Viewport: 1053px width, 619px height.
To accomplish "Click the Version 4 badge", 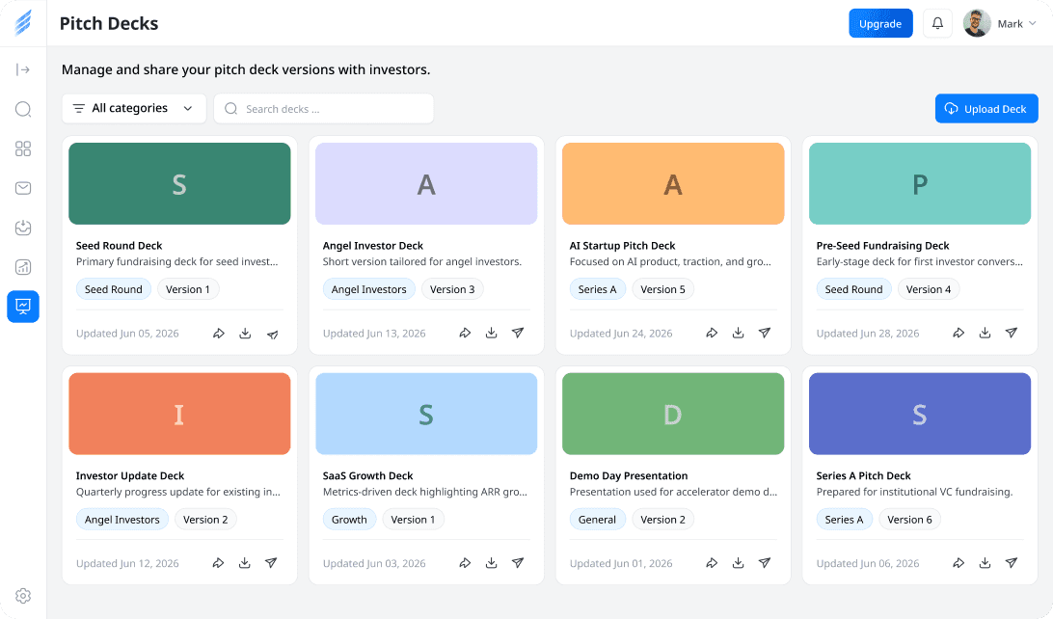I will coord(928,289).
